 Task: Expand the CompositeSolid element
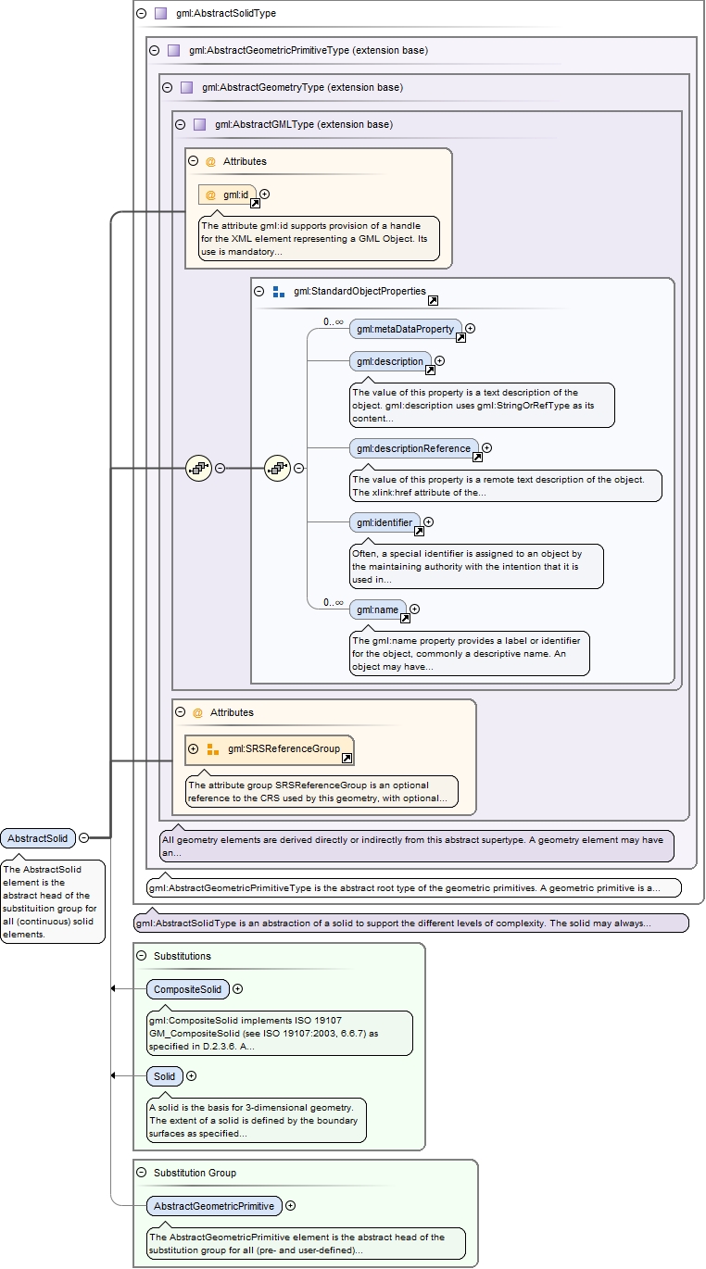coord(238,989)
